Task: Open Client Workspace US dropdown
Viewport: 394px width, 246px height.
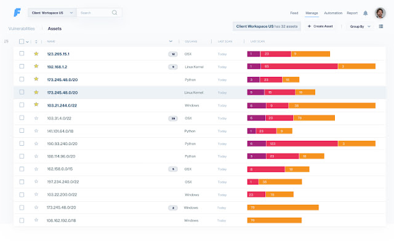Action: tap(52, 13)
